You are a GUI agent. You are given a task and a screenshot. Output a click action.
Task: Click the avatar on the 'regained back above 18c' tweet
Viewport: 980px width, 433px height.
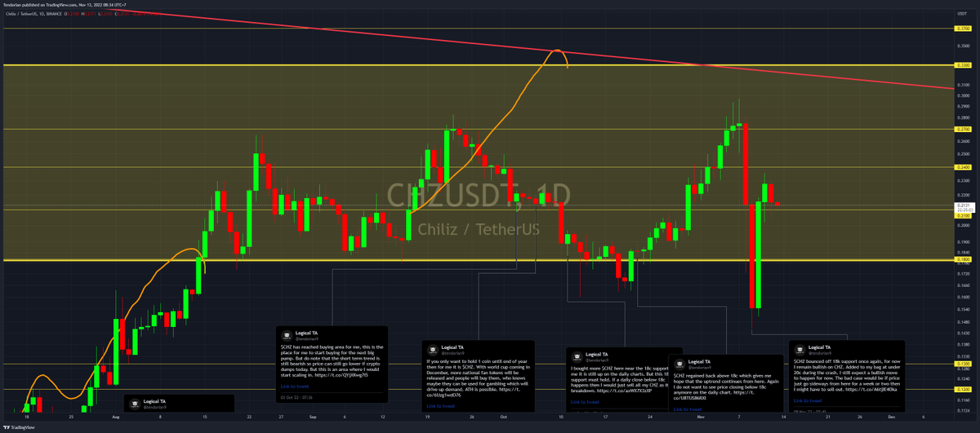pos(679,363)
